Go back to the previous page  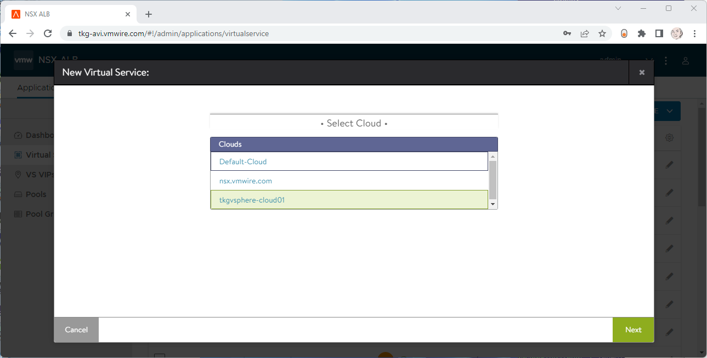pyautogui.click(x=13, y=33)
